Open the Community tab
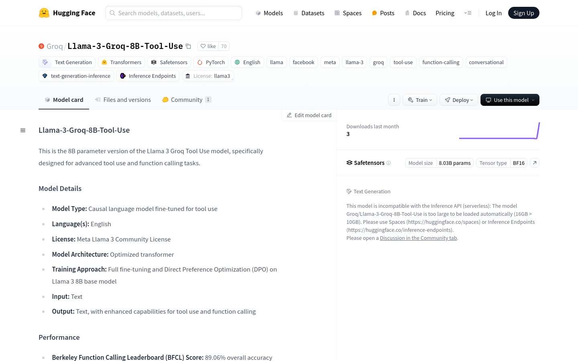Viewport: 578px width, 361px height. (x=186, y=100)
